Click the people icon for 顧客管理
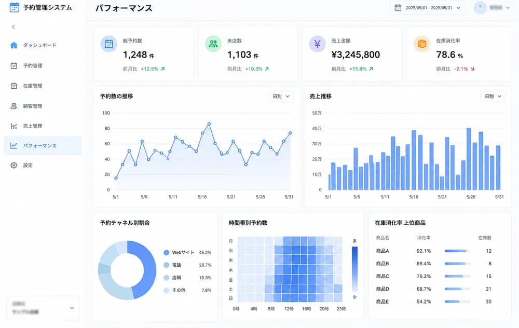519x328 pixels. (x=13, y=106)
